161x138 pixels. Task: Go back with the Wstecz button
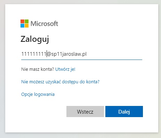[85, 112]
